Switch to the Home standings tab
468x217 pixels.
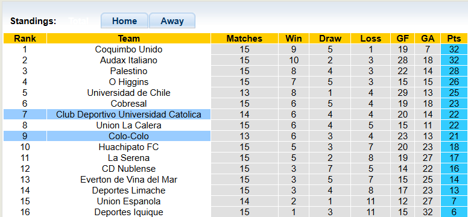(124, 21)
